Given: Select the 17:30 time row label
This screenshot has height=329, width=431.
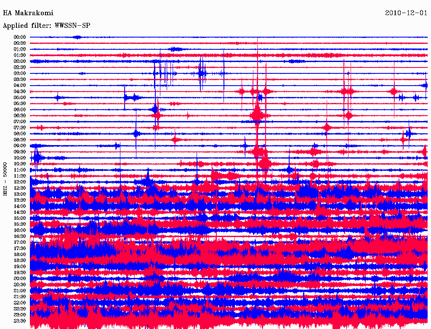Looking at the screenshot, I should pos(20,248).
